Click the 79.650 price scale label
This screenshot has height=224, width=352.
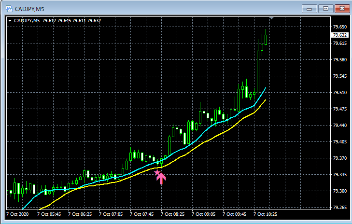pyautogui.click(x=339, y=27)
